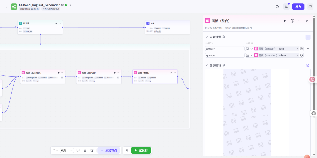Image resolution: width=317 pixels, height=158 pixels.
Task: Open workflow info icon beside the title
Action: coord(63,5)
